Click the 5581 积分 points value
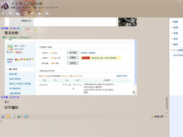Viewport: 183px width, 137px height. [x=55, y=63]
